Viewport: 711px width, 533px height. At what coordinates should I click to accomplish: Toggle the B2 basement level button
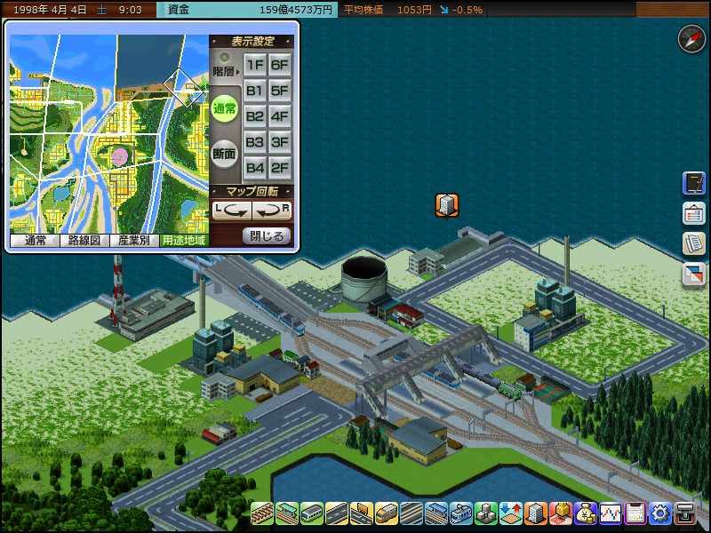255,116
